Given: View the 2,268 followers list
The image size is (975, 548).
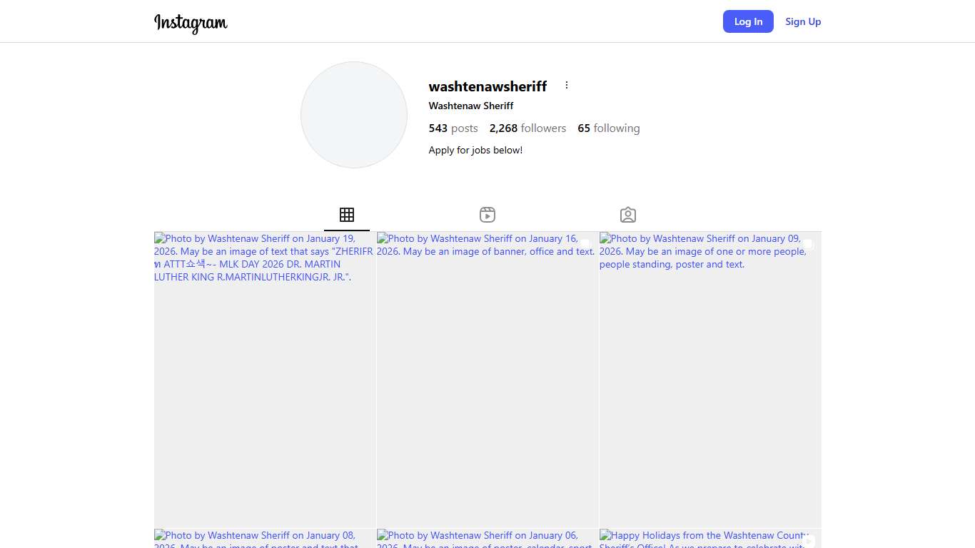Looking at the screenshot, I should (527, 128).
